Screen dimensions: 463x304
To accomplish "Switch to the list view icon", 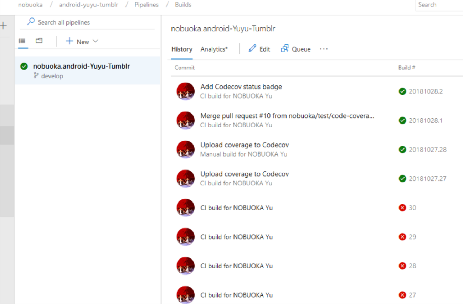I will (22, 41).
